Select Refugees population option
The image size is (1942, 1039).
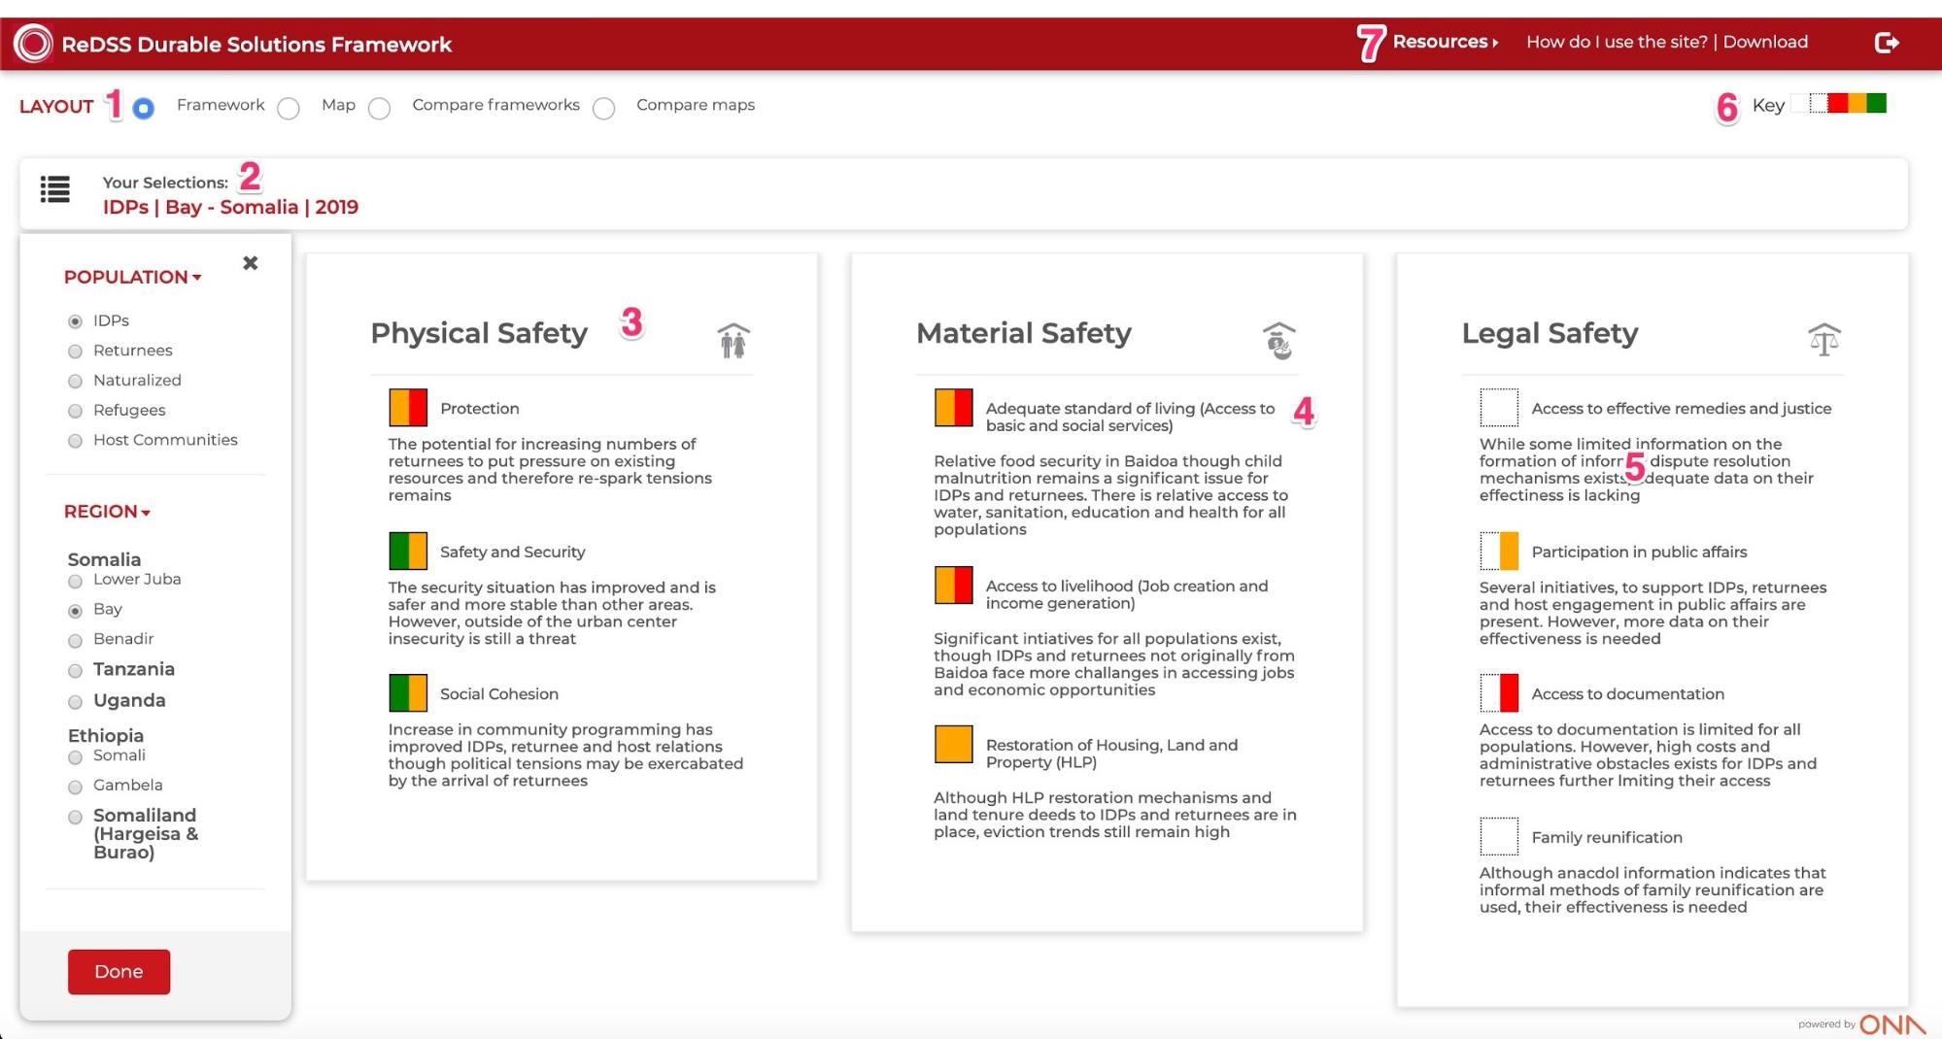(x=75, y=412)
